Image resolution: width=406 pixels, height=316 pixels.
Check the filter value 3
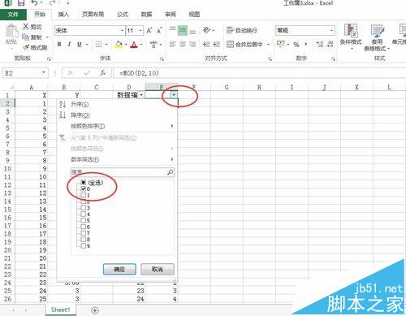[84, 208]
